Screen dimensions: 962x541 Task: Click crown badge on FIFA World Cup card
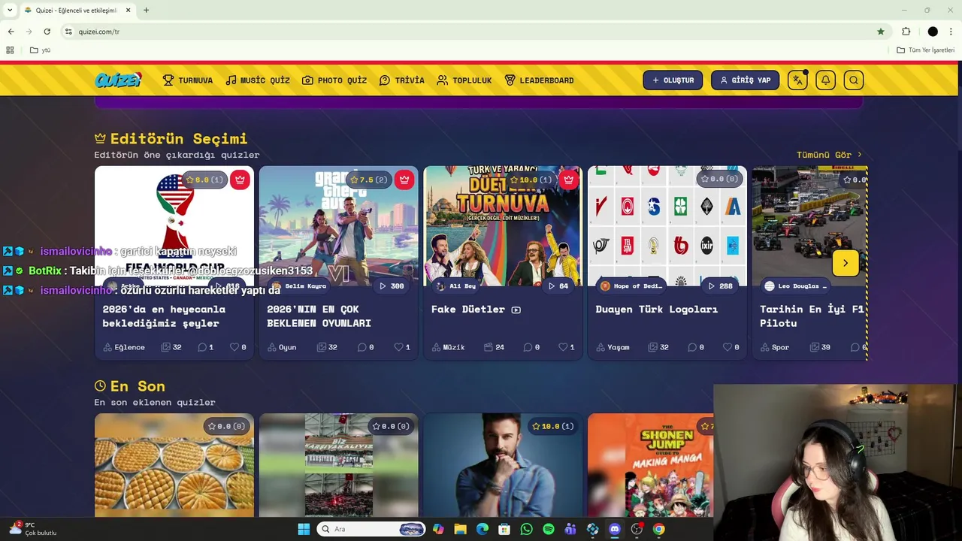[x=240, y=180]
